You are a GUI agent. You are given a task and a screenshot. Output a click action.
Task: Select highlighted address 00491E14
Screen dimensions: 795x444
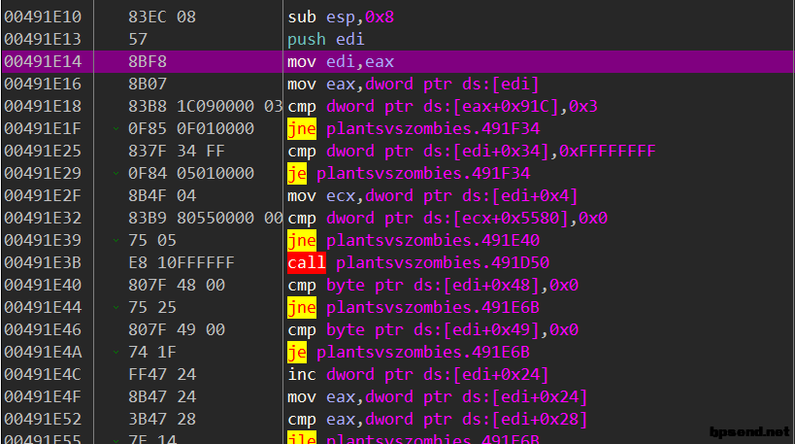(43, 61)
